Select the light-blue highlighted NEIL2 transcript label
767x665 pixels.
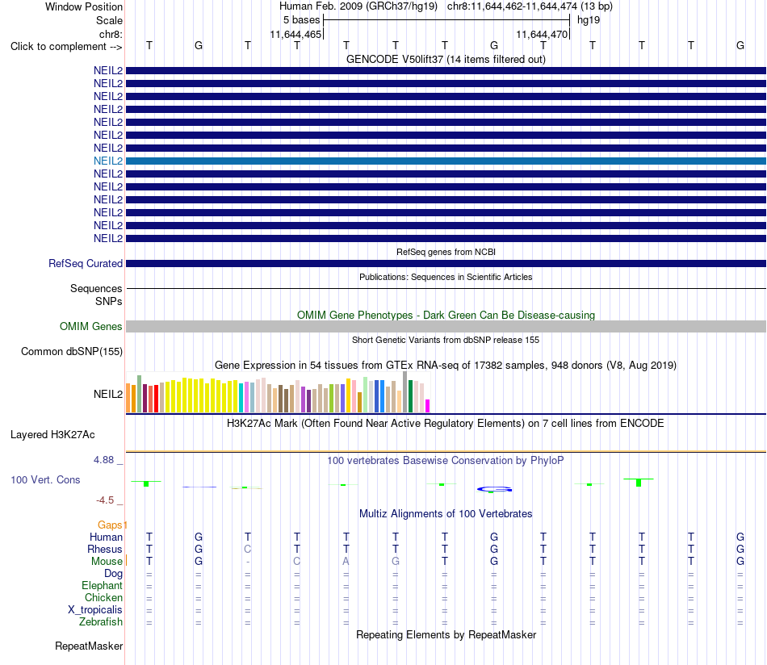108,161
